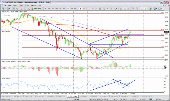Show the Navigator panel via folder-star icon
Image resolution: width=170 pixels, height=101 pixels.
click(21, 9)
